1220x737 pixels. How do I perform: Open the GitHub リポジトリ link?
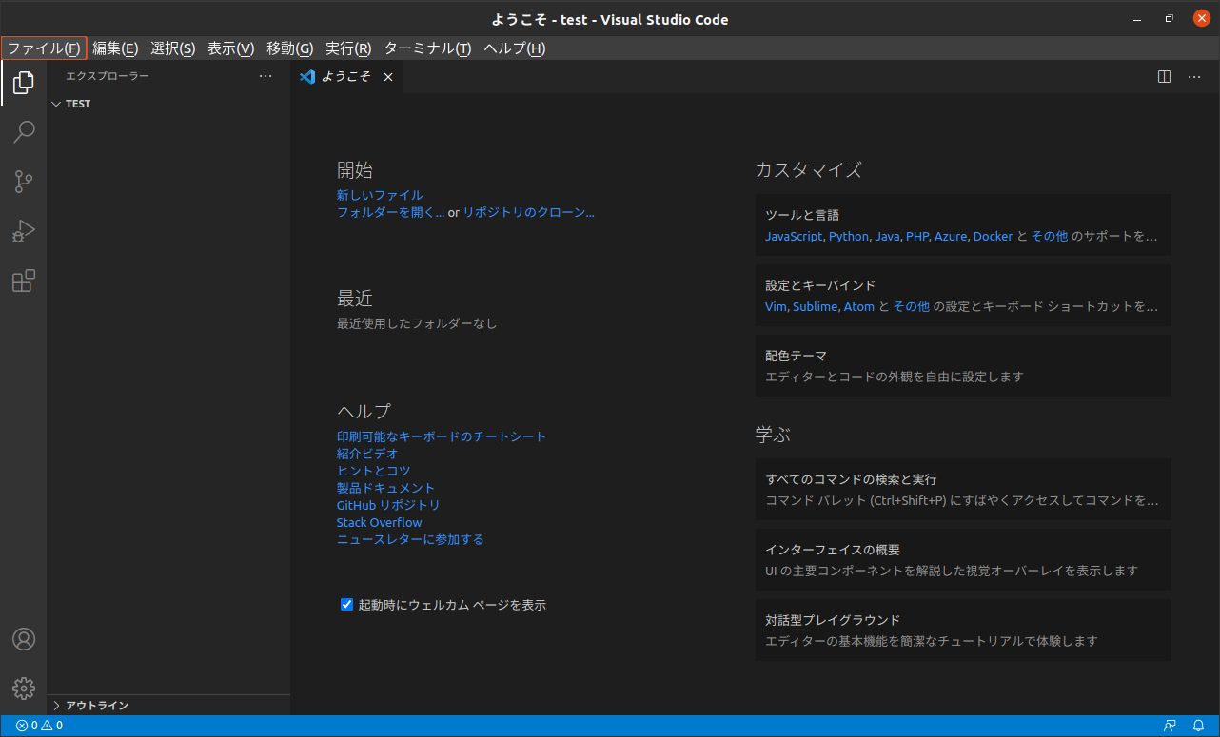(x=388, y=505)
